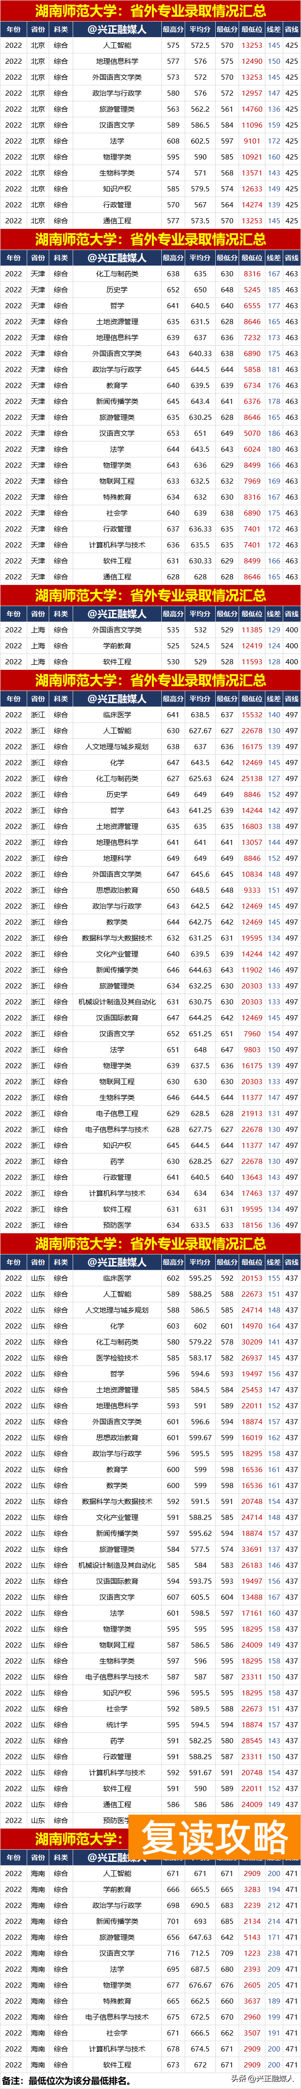Click 北京 行政管理 lowest rank 14274
This screenshot has height=2089, width=301.
[x=252, y=205]
